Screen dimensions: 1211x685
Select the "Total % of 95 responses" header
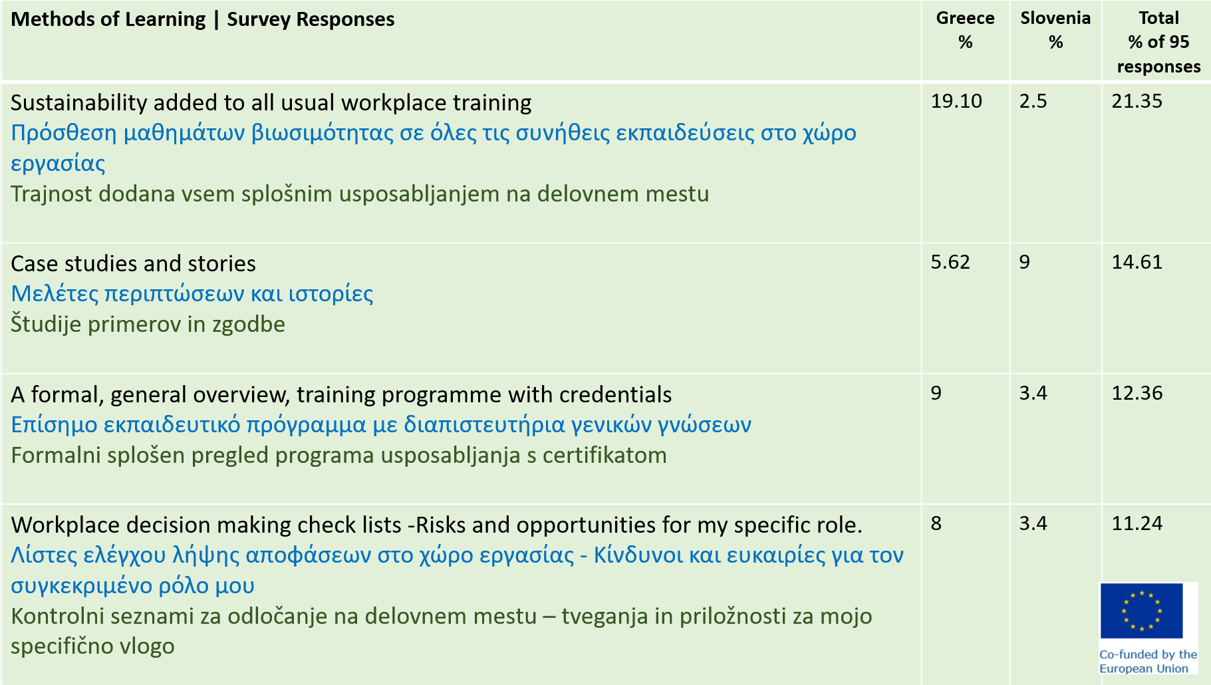pyautogui.click(x=1158, y=42)
